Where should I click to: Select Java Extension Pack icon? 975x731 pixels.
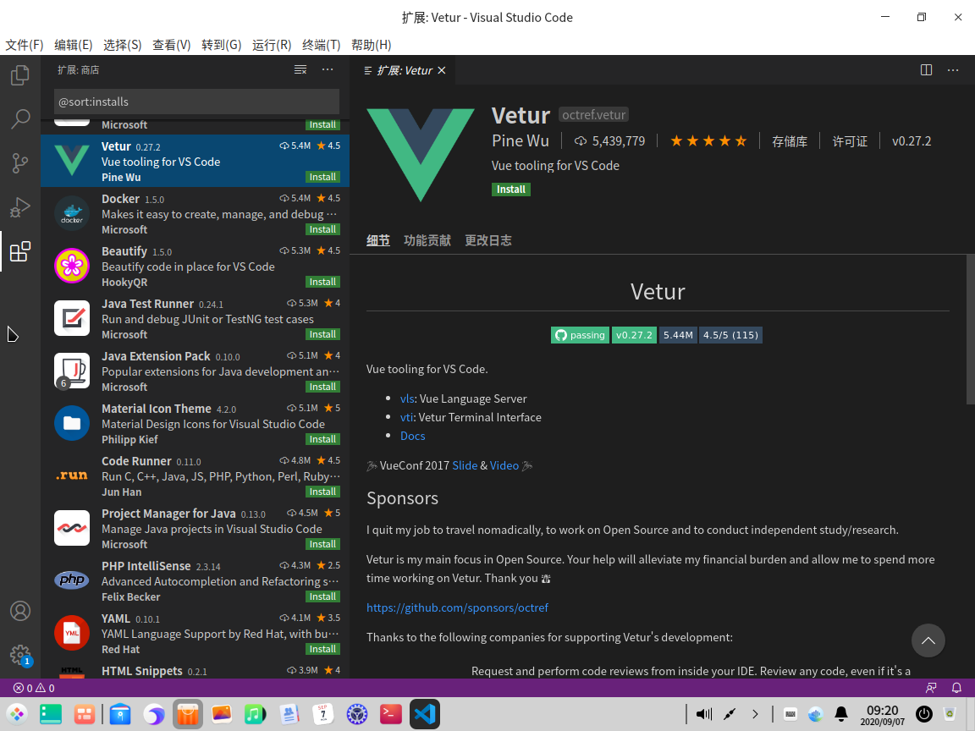point(71,371)
